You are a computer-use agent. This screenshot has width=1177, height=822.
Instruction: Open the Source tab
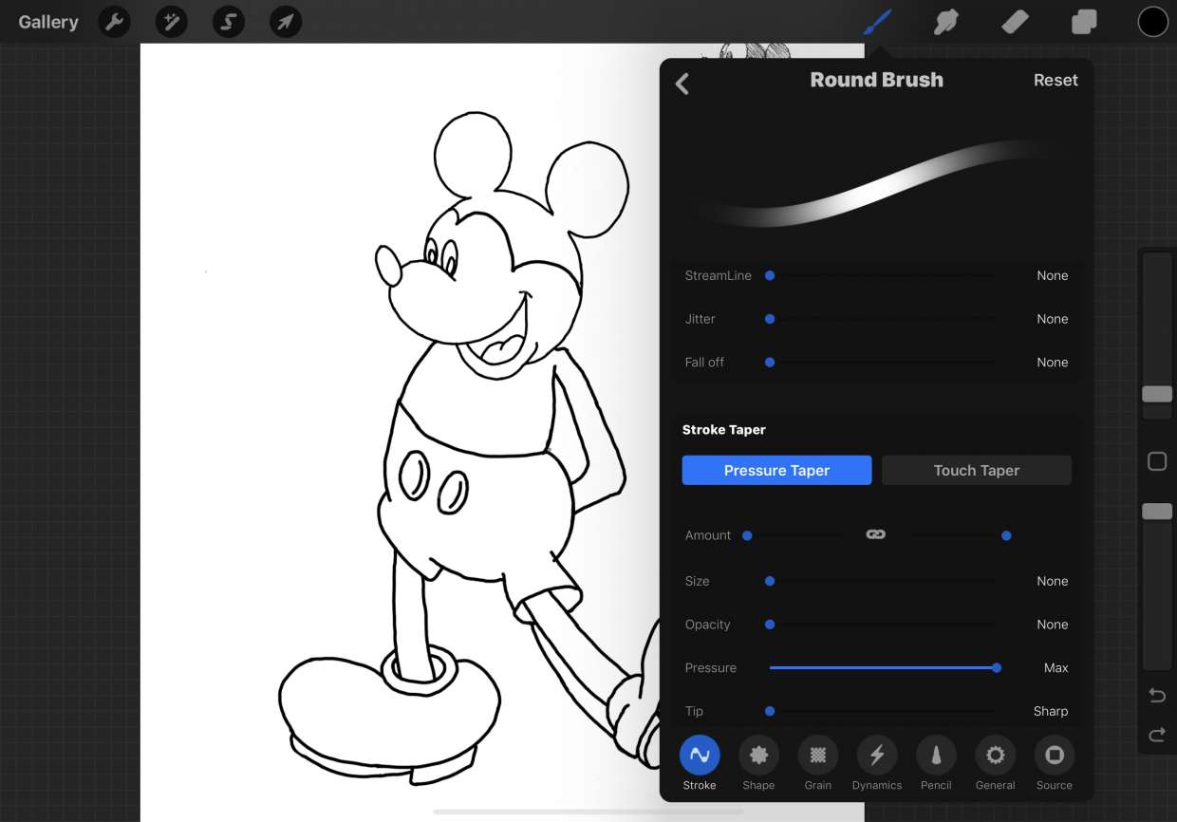1054,763
